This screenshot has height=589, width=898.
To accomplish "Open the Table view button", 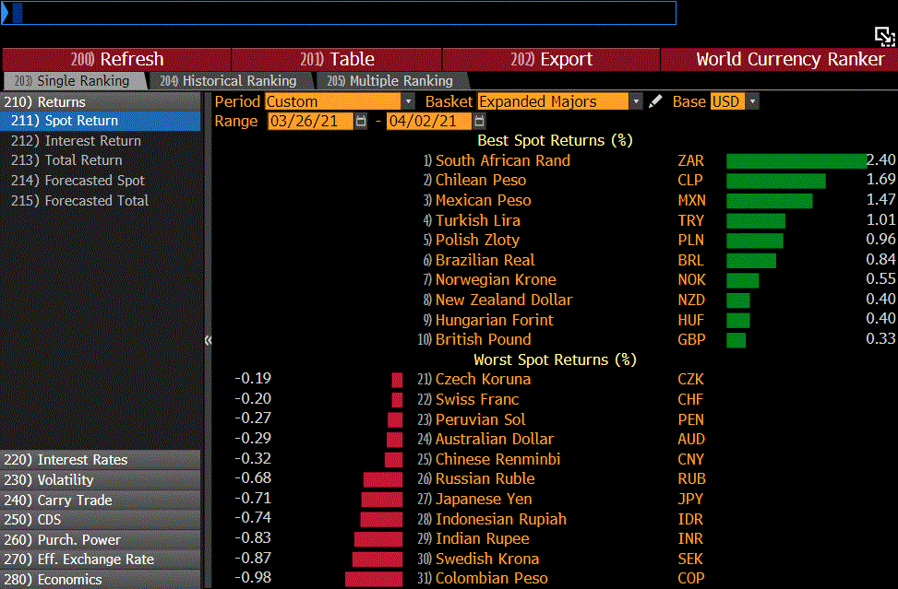I will [x=338, y=59].
